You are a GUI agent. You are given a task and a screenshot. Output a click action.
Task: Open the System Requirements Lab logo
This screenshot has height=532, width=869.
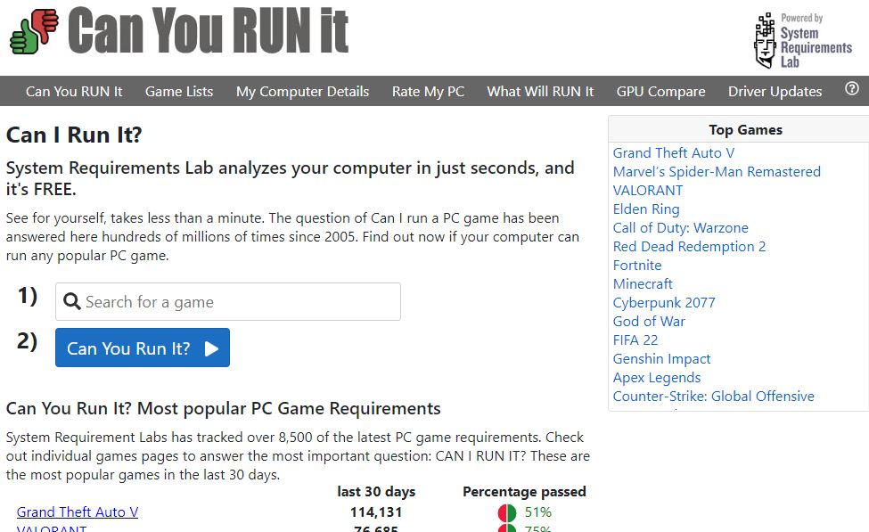[x=803, y=40]
